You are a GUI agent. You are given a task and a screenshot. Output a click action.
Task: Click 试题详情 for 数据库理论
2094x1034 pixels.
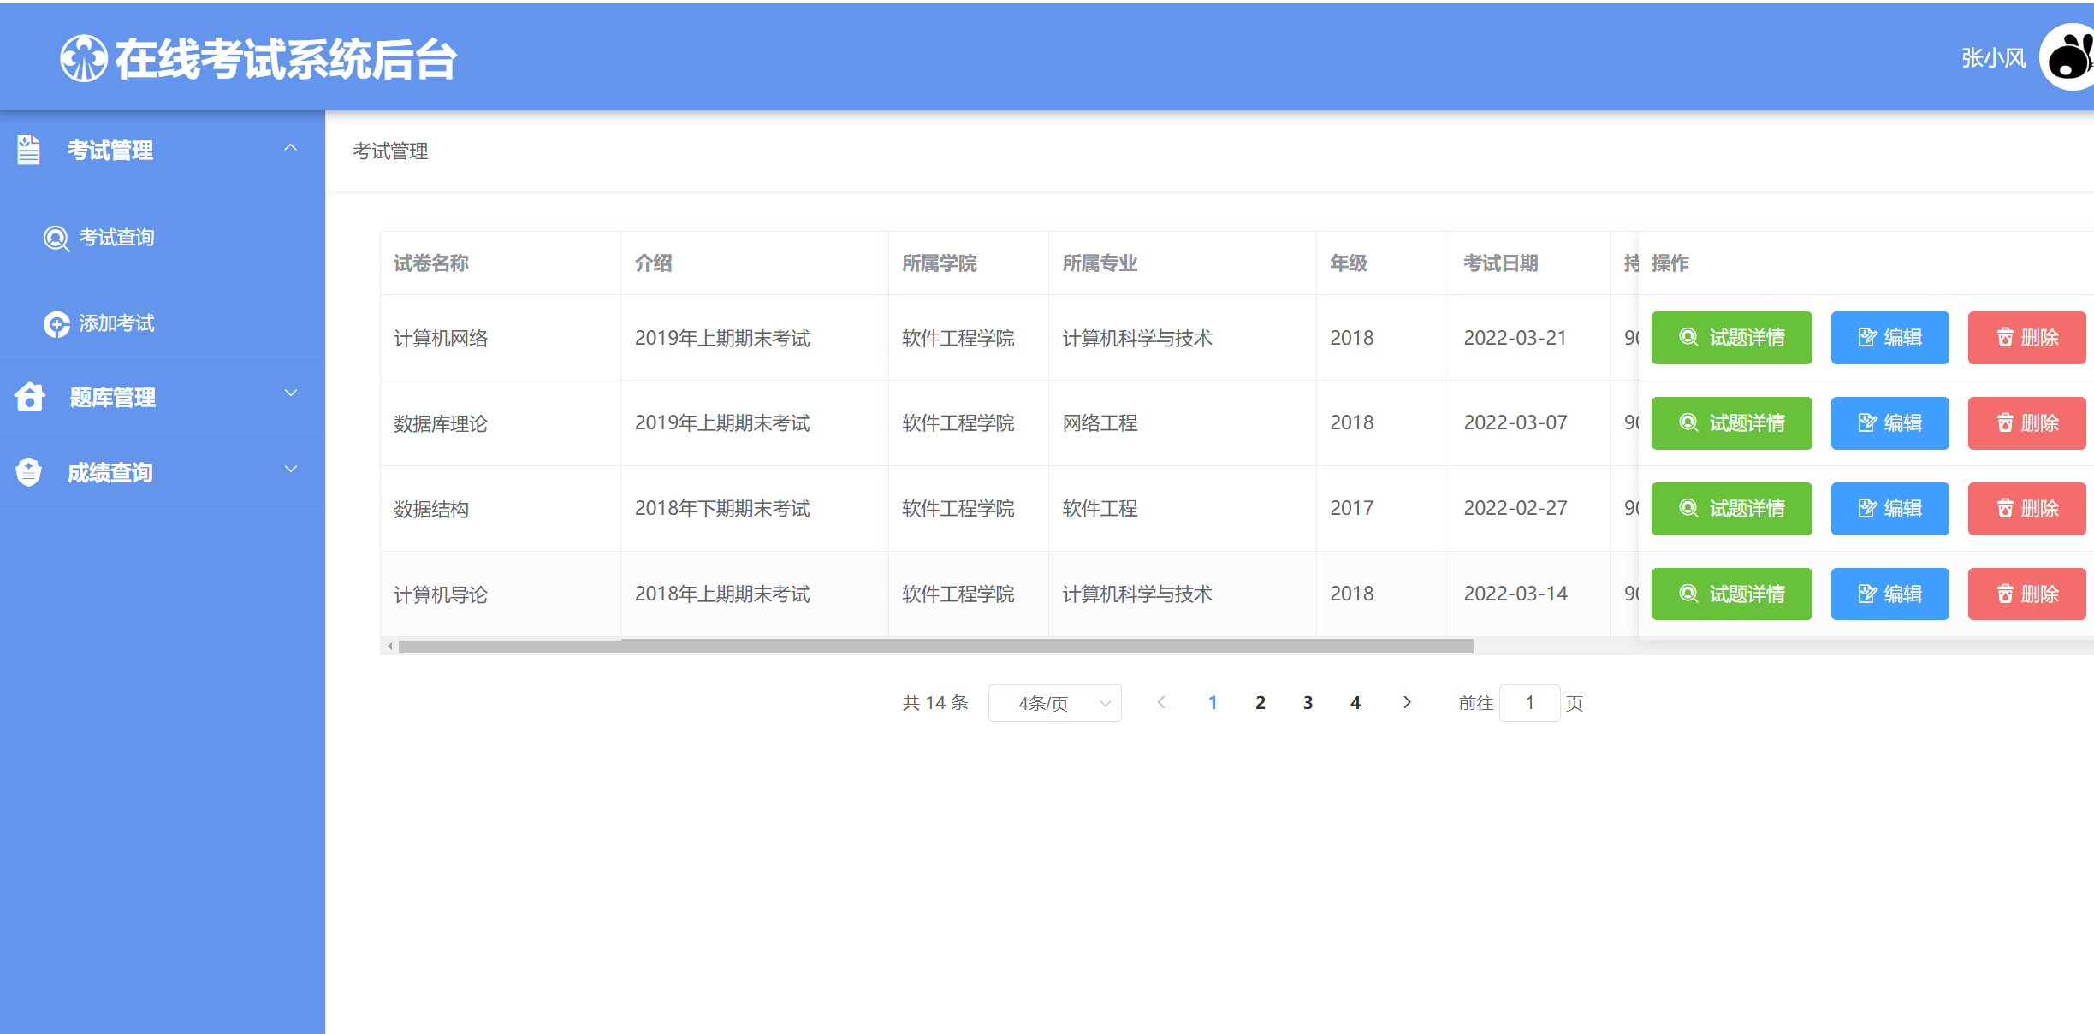coord(1731,422)
